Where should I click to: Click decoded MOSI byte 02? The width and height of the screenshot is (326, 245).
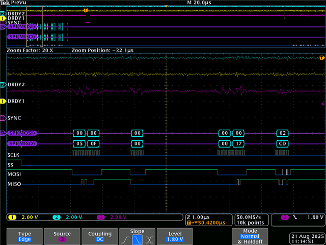click(282, 133)
